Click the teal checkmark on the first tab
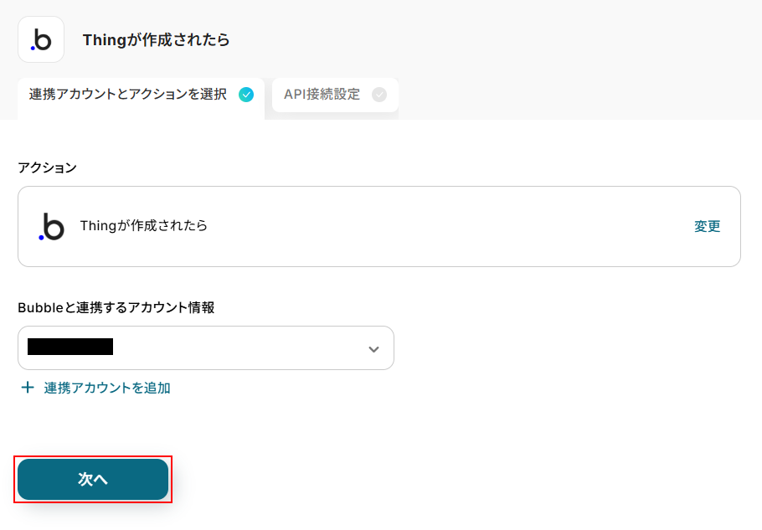The width and height of the screenshot is (762, 530). (x=246, y=95)
